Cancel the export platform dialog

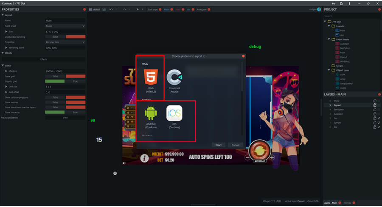point(235,145)
